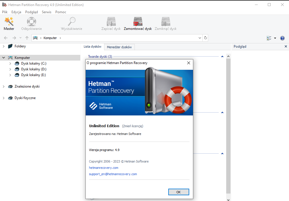Screen dimensions: 289x201
Task: Go forward with the right arrow
Action: tap(14, 38)
